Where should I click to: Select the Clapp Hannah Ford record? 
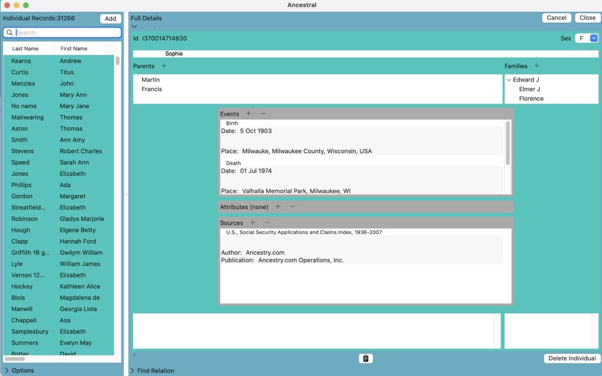(x=59, y=241)
